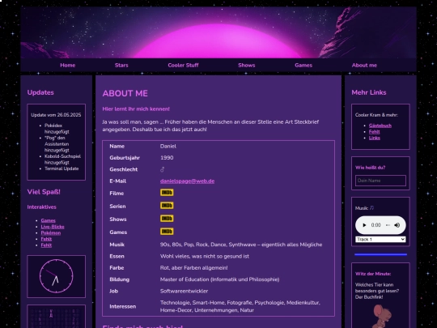Open Games link under Interaktives

[x=49, y=220]
